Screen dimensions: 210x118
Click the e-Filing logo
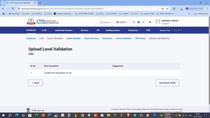[x=43, y=21]
